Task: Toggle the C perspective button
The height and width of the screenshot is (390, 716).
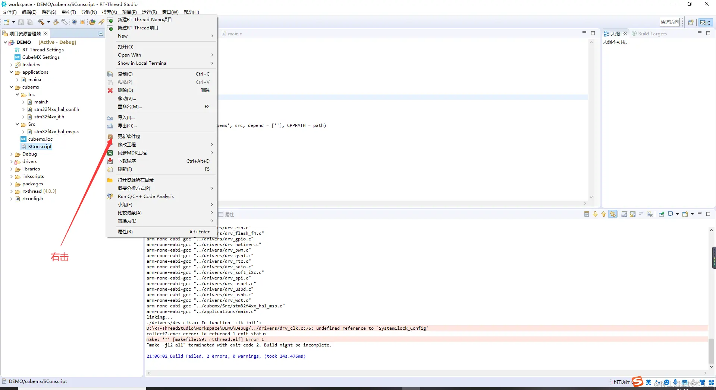Action: tap(706, 22)
